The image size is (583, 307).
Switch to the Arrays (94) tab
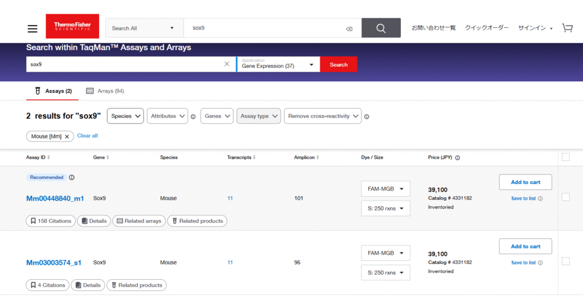[105, 91]
